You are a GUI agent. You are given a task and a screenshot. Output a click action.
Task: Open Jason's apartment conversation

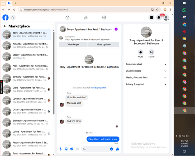[x=27, y=144]
